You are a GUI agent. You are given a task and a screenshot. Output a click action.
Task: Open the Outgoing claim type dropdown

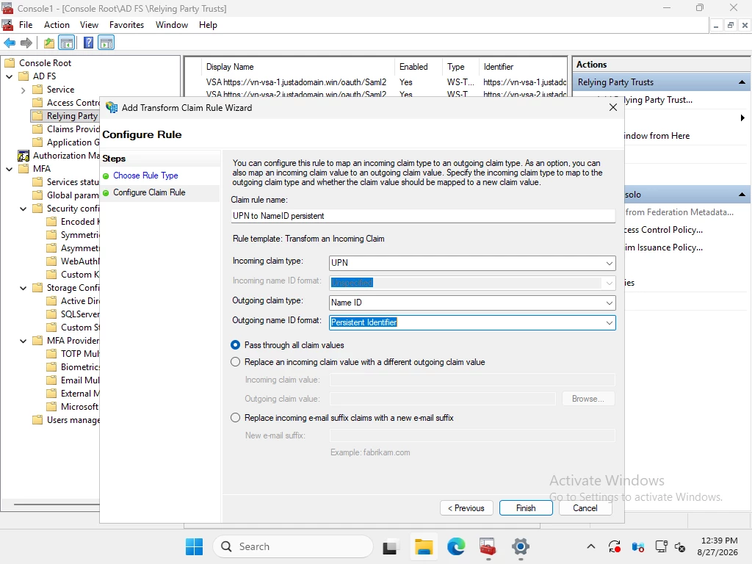[x=609, y=303]
